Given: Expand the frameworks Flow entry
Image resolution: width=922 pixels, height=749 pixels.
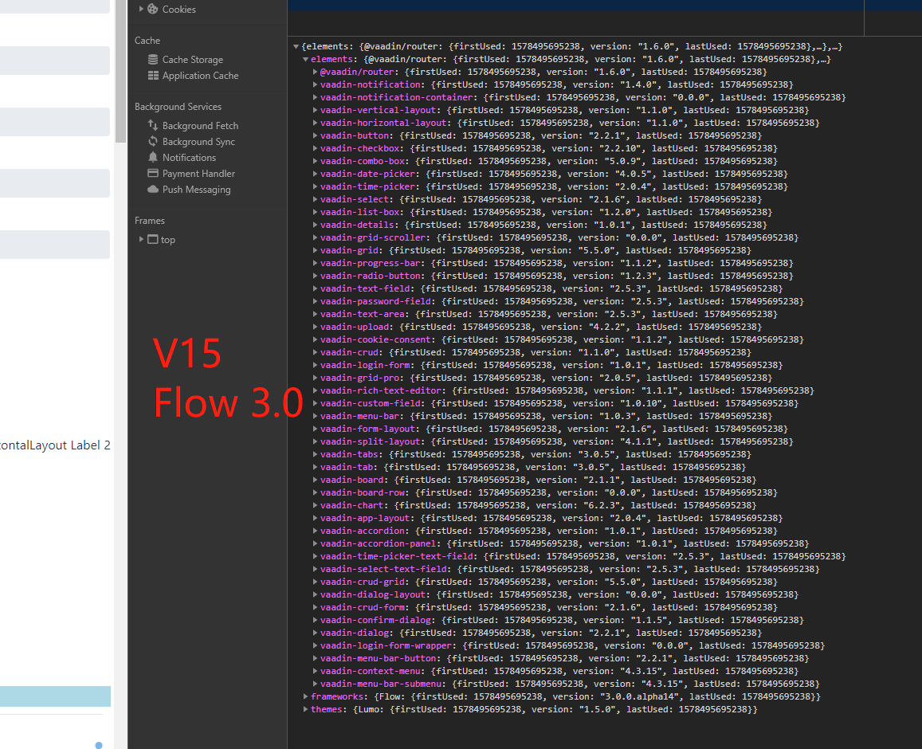Looking at the screenshot, I should point(304,696).
